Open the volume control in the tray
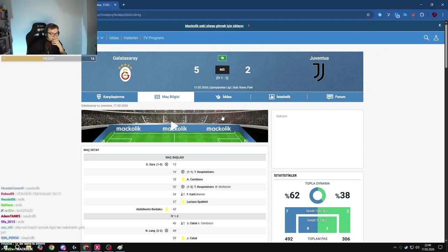This screenshot has height=252, width=448. [x=417, y=247]
